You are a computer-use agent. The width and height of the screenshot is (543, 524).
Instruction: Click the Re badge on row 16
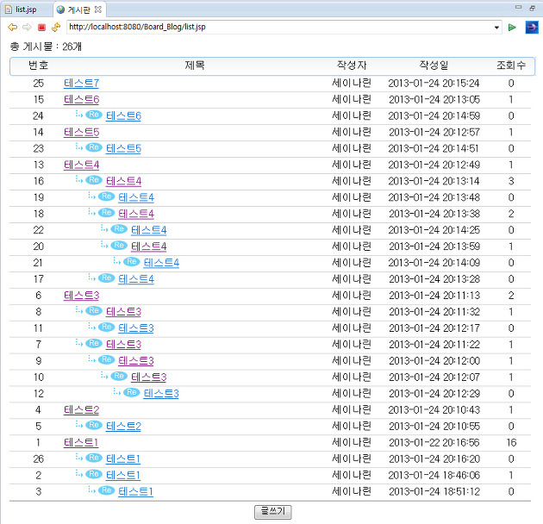[94, 180]
